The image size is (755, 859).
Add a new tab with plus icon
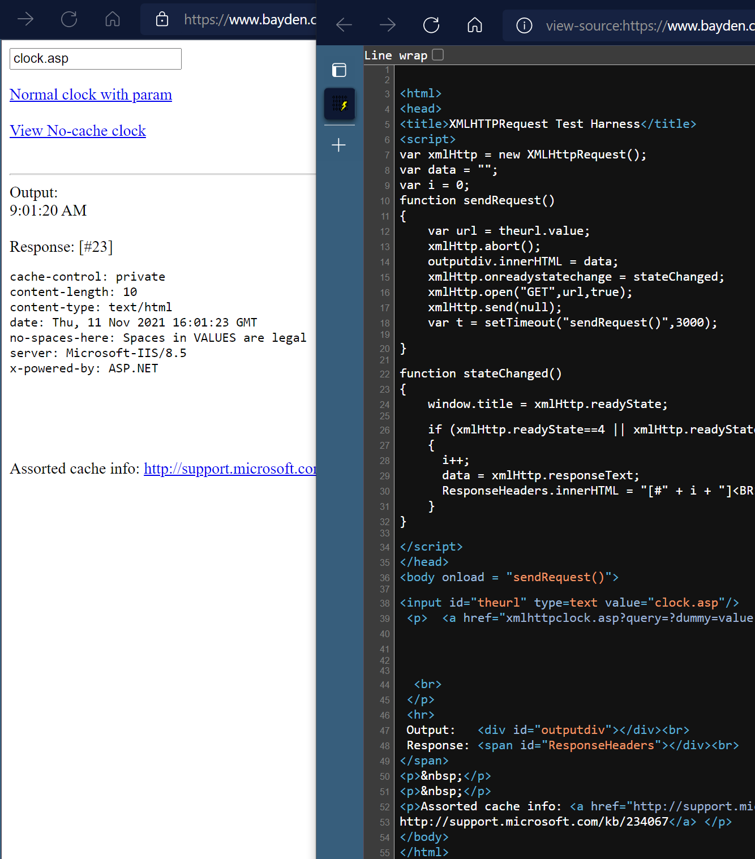point(339,145)
